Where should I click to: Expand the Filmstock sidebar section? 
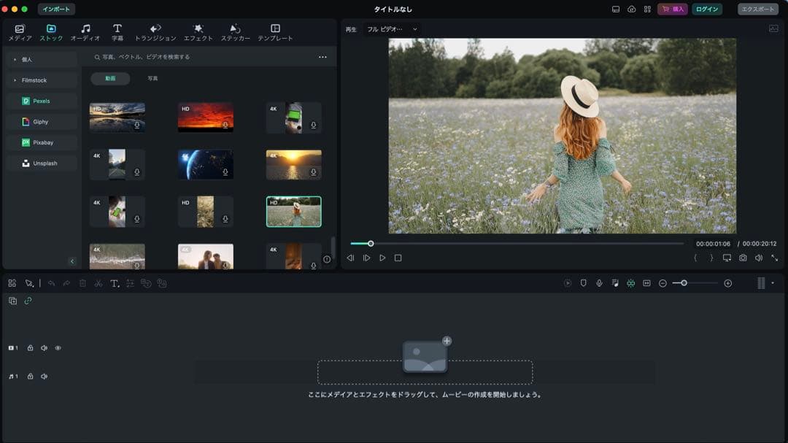35,80
